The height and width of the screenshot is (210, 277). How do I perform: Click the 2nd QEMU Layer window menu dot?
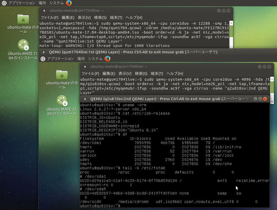(85, 99)
